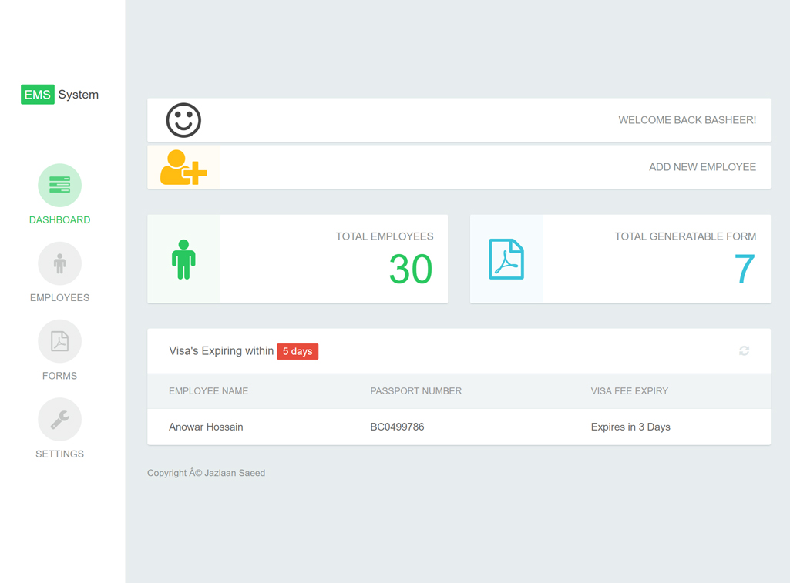Click the green employee figure icon
Viewport: 790px width, 583px height.
pos(183,259)
